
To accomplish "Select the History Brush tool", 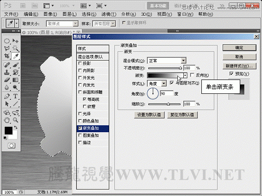I will coord(16,72).
